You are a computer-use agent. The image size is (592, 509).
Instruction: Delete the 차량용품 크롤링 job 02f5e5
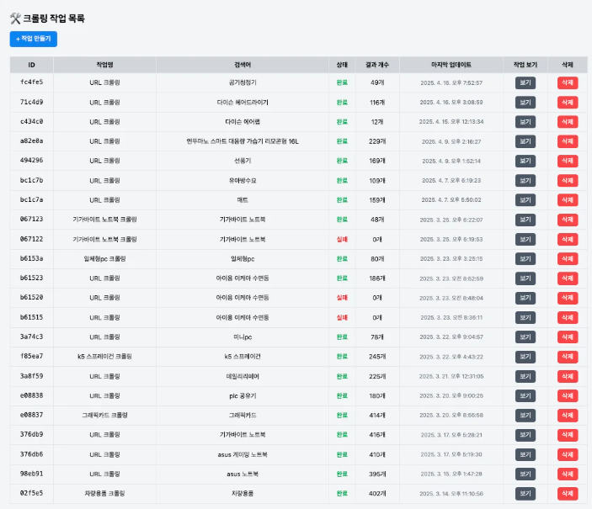[x=567, y=493]
